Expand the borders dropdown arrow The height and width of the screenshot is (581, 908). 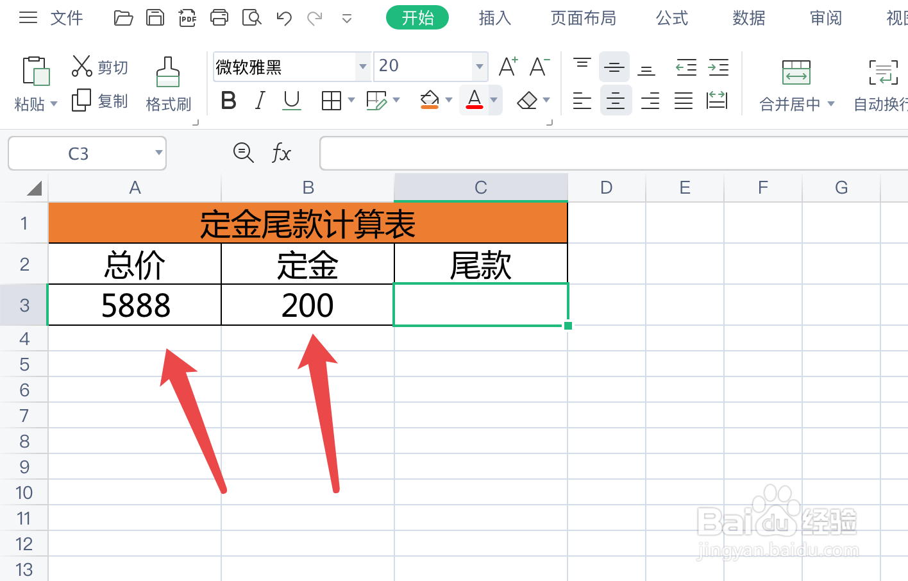coord(351,100)
